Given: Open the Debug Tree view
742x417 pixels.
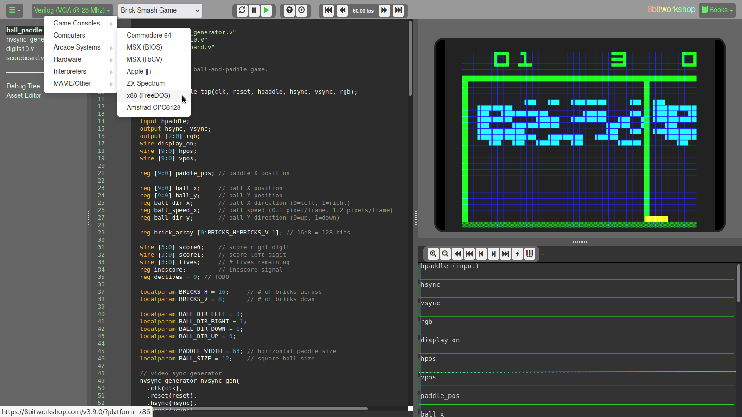Looking at the screenshot, I should click(x=23, y=86).
